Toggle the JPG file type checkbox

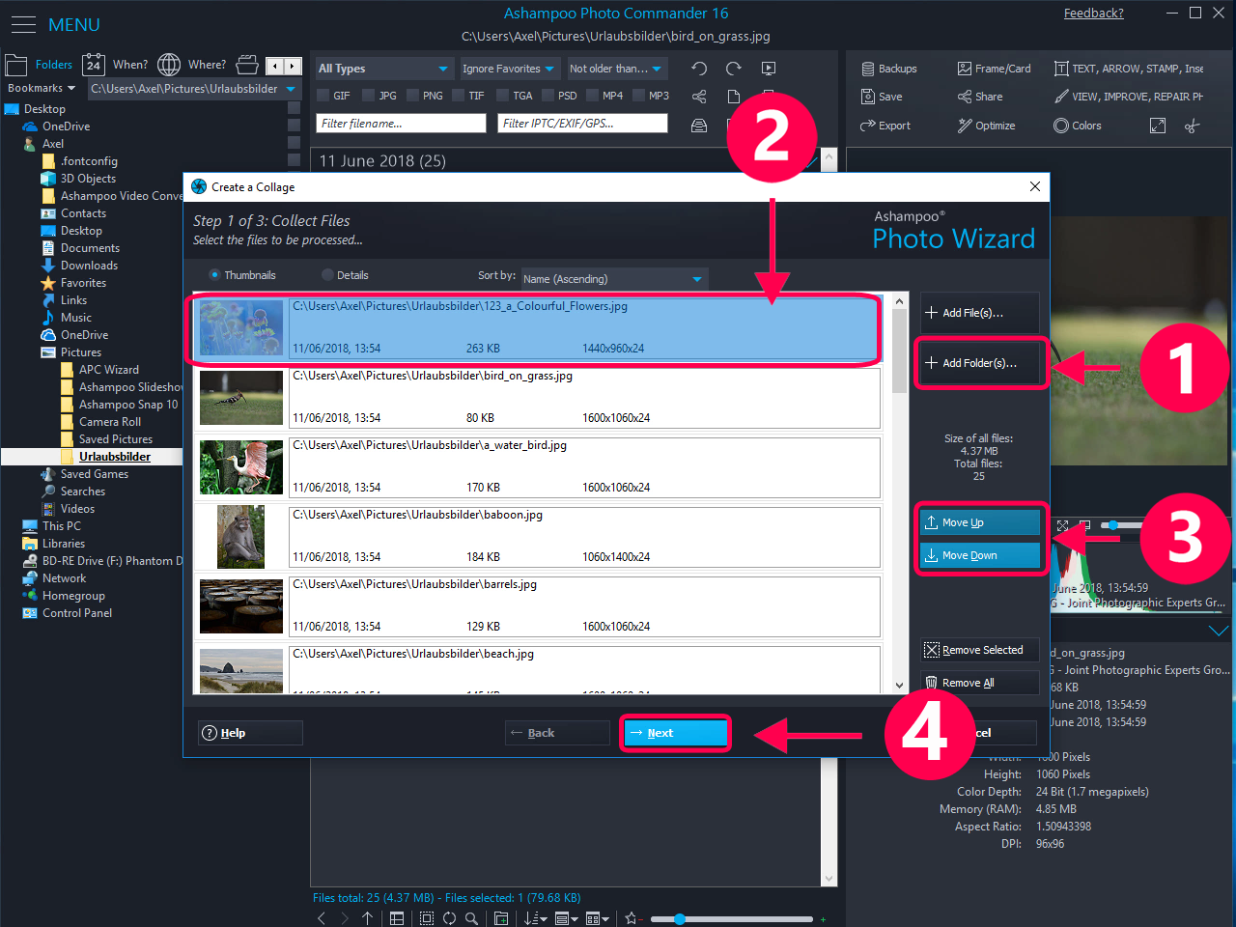pyautogui.click(x=369, y=96)
